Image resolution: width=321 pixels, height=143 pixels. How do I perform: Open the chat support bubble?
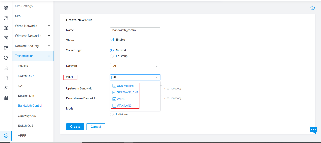click(313, 130)
